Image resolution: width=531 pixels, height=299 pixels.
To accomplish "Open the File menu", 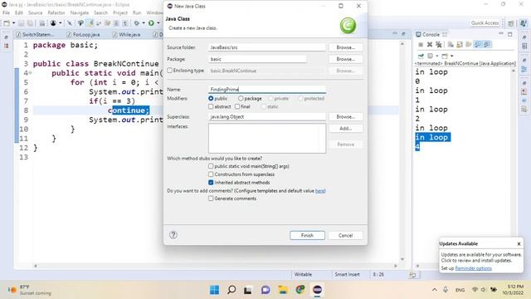I will tap(6, 12).
